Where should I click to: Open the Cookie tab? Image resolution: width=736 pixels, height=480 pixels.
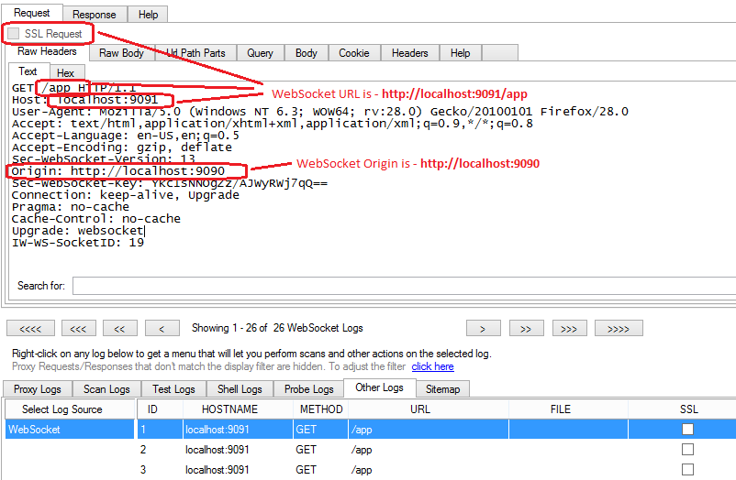tap(354, 53)
